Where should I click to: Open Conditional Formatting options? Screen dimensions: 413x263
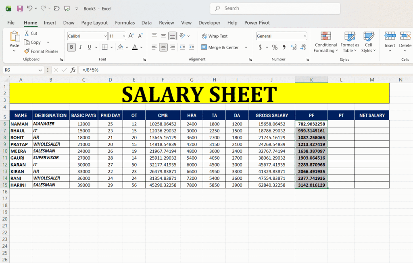click(x=326, y=42)
